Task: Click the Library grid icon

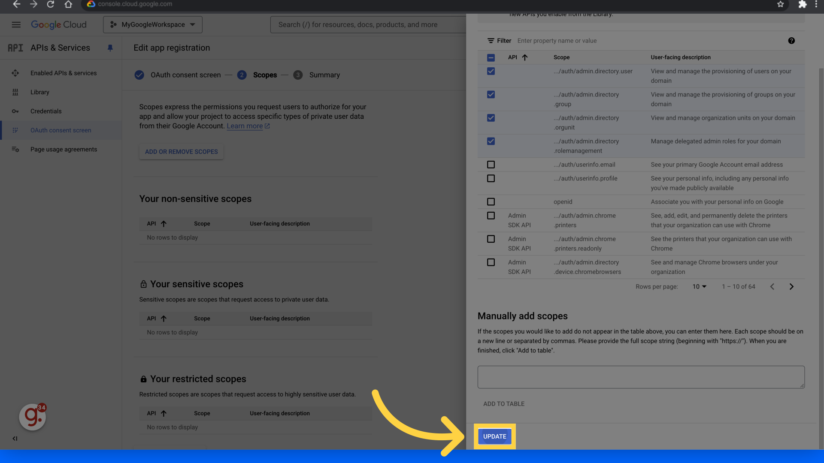Action: [15, 92]
